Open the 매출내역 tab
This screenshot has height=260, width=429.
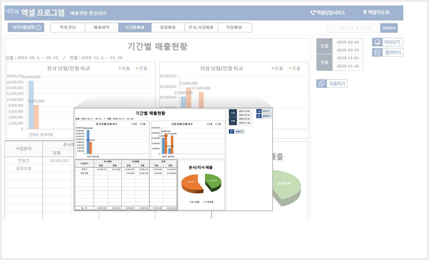(x=101, y=28)
